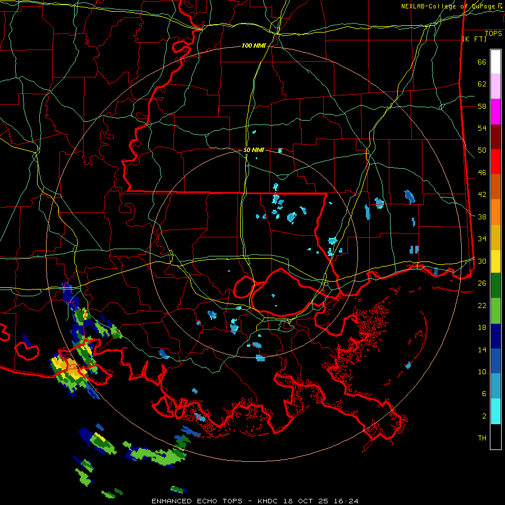Click the 'TH' threshold legend label
Screen dimensions: 505x505
coord(482,438)
